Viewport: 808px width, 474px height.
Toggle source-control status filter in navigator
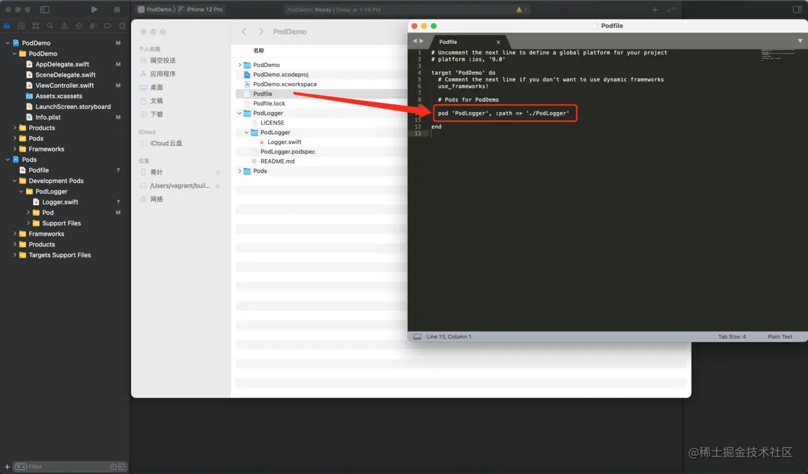(122, 467)
